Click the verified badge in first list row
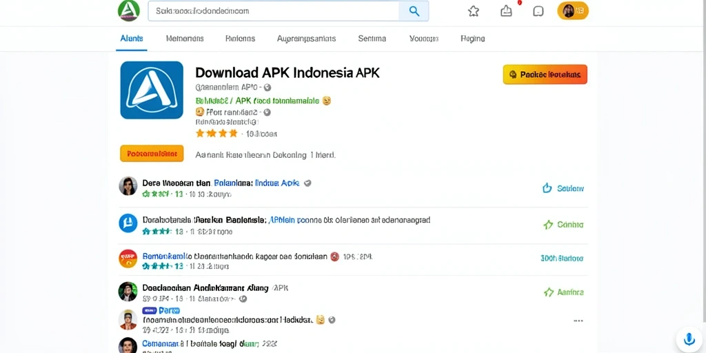Viewport: 706px width, 353px height. point(308,183)
